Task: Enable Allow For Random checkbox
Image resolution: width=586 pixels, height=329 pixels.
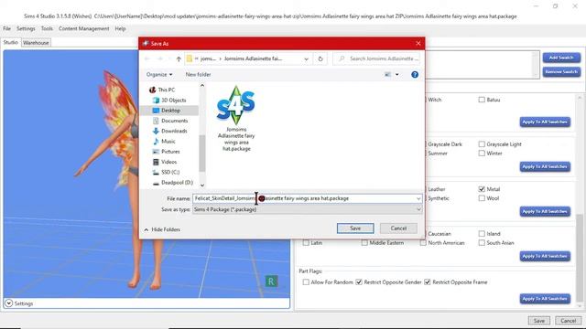Action: 306,282
